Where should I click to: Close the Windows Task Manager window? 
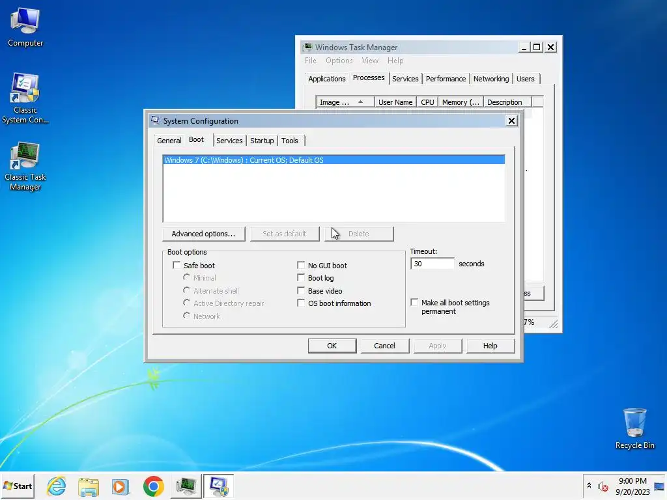[x=550, y=47]
